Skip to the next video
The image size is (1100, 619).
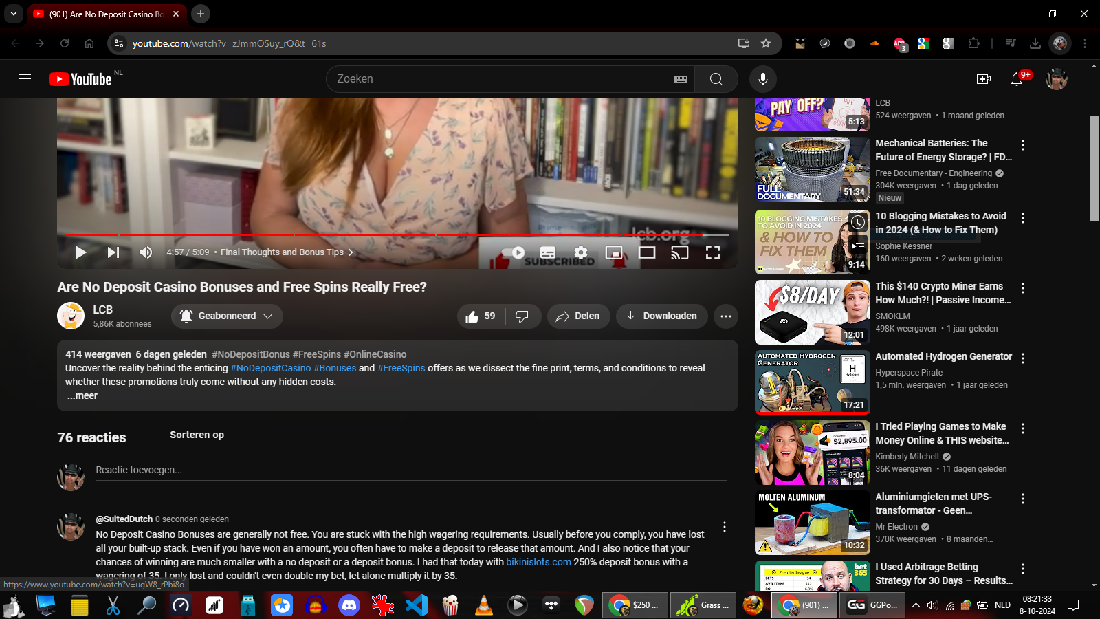tap(113, 252)
